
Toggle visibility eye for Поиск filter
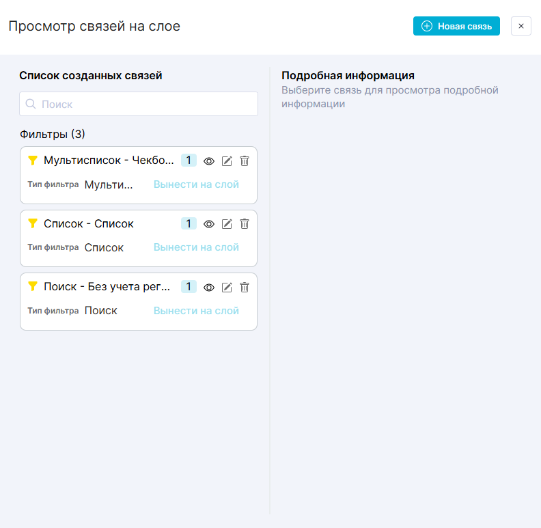[209, 288]
